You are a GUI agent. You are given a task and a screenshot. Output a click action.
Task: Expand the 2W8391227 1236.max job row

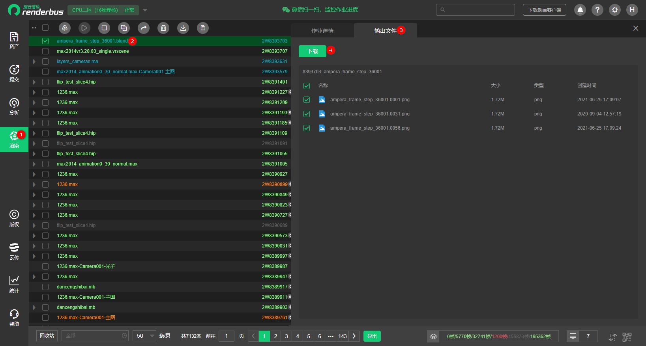click(x=34, y=92)
